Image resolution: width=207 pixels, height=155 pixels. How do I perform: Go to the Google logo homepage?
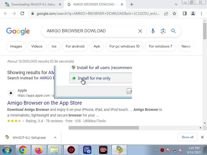(x=18, y=31)
